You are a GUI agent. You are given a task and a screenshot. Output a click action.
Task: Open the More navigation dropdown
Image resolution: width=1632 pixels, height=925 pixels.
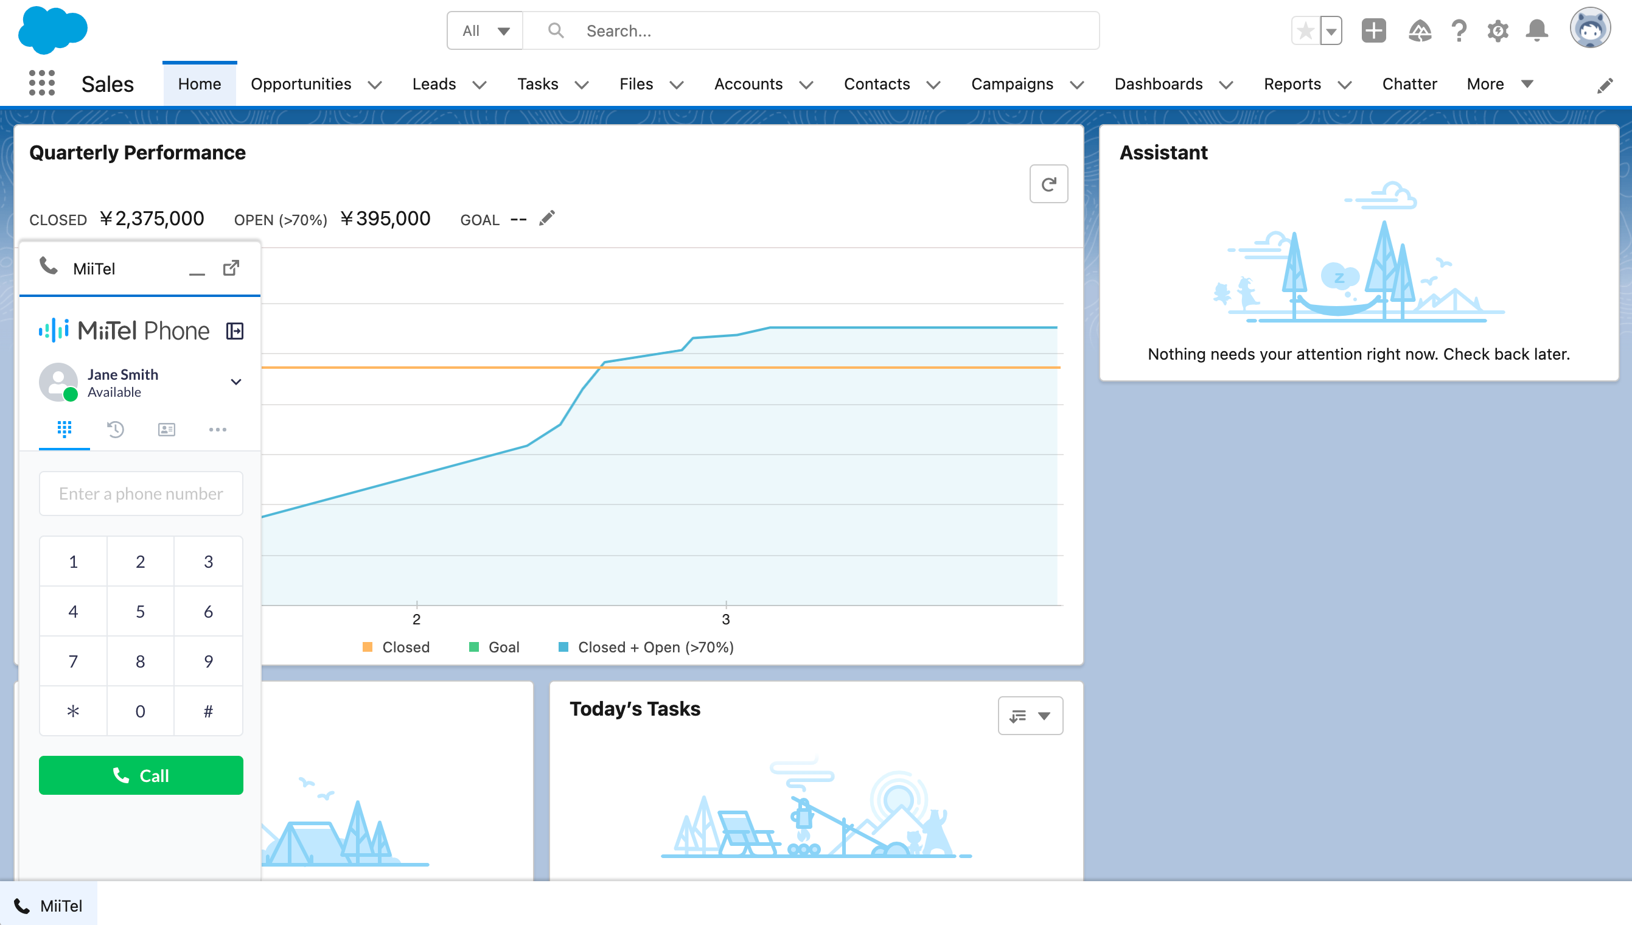point(1500,84)
